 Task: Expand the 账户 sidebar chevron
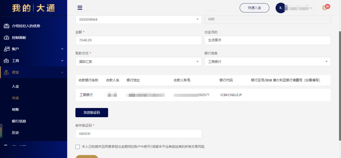tap(62, 49)
